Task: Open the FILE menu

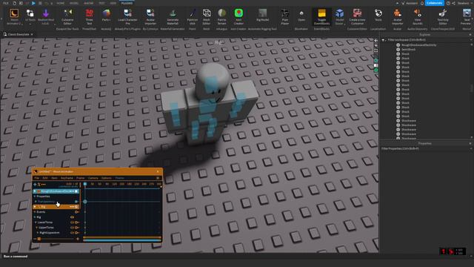Action: coord(6,3)
